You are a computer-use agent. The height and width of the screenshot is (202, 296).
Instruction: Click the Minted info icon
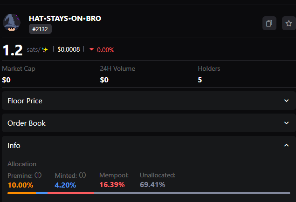coord(83,175)
